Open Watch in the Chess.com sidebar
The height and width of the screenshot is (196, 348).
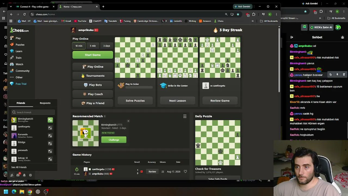click(x=16, y=64)
